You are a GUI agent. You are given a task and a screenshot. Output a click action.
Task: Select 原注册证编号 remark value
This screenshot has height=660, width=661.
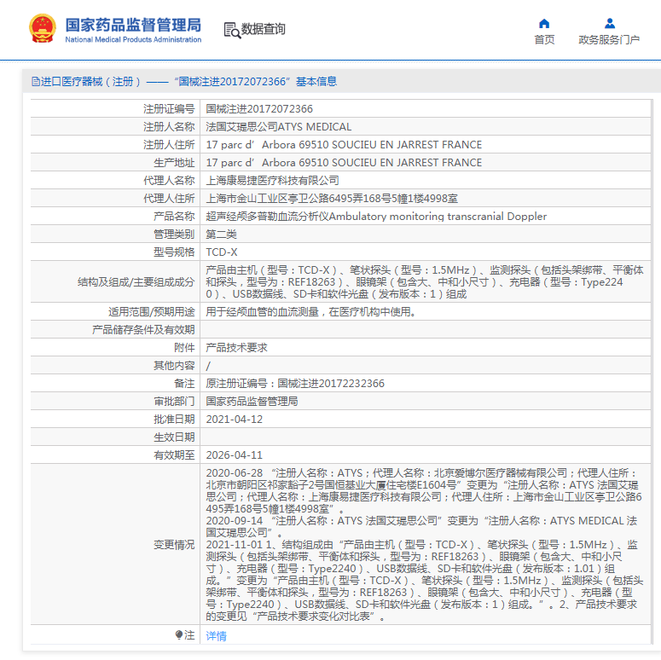(x=295, y=384)
